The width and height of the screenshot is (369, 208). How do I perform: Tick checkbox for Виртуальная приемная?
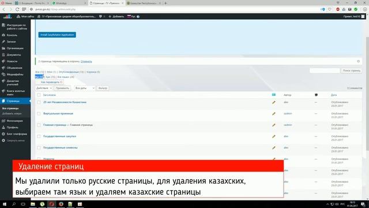click(x=39, y=114)
